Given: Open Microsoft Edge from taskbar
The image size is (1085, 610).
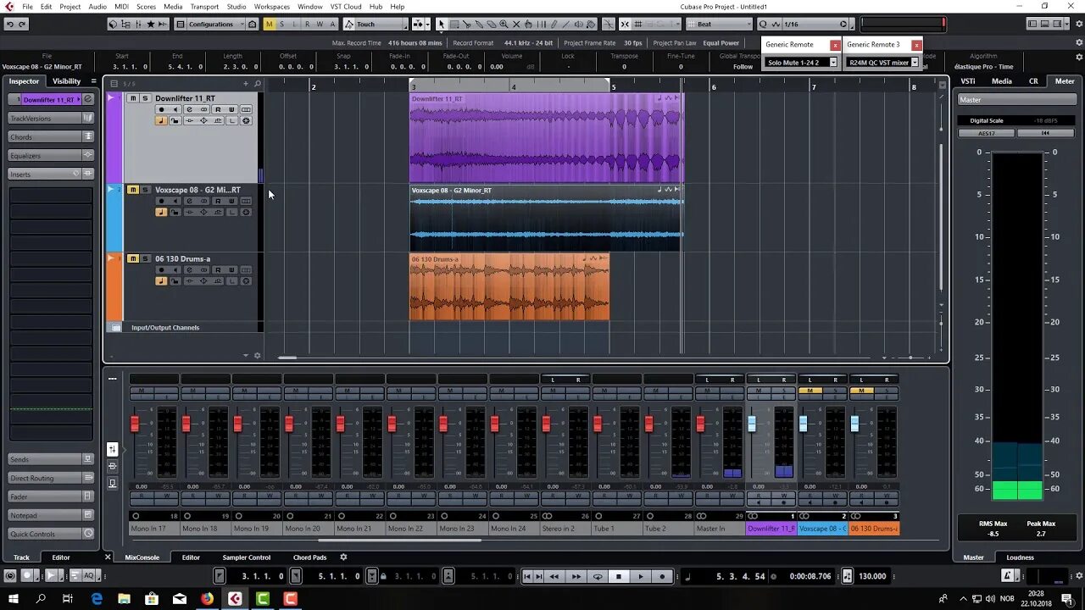Looking at the screenshot, I should click(x=97, y=599).
